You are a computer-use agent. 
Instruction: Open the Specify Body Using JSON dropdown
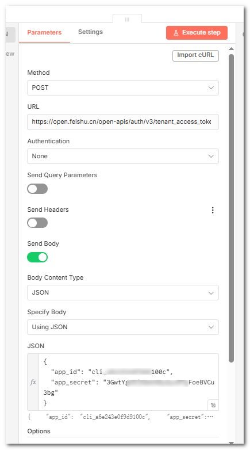coord(123,327)
